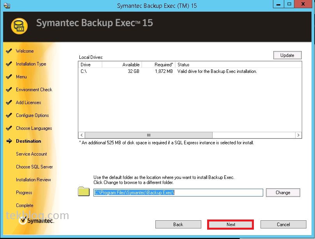Select the Choose Languages step
Screen dimensions: 315x239
(34, 128)
